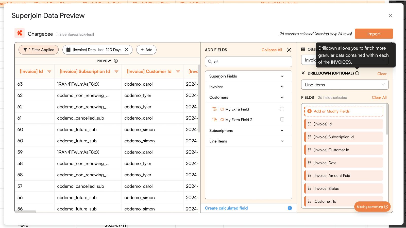Close the Add Fields panel
Screen dimensions: 406x228
[289, 50]
